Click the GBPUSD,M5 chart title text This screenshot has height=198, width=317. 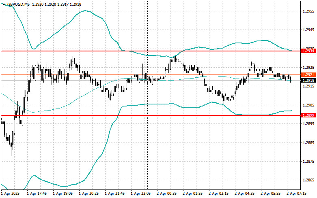click(18, 4)
